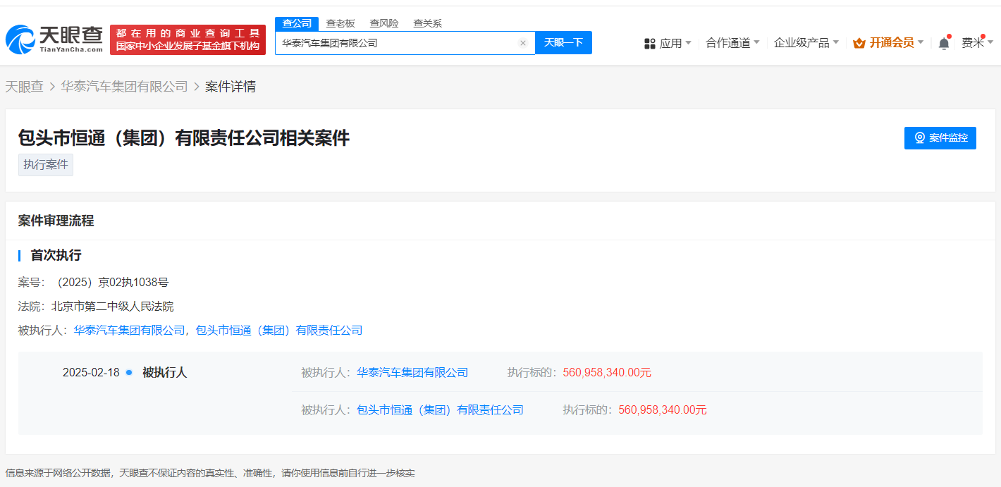Viewport: 1001px width, 487px height.
Task: Switch to the 查风险 tab
Action: pos(384,23)
